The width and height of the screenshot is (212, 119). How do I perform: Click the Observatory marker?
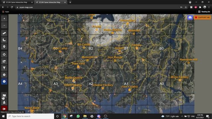[127, 23]
